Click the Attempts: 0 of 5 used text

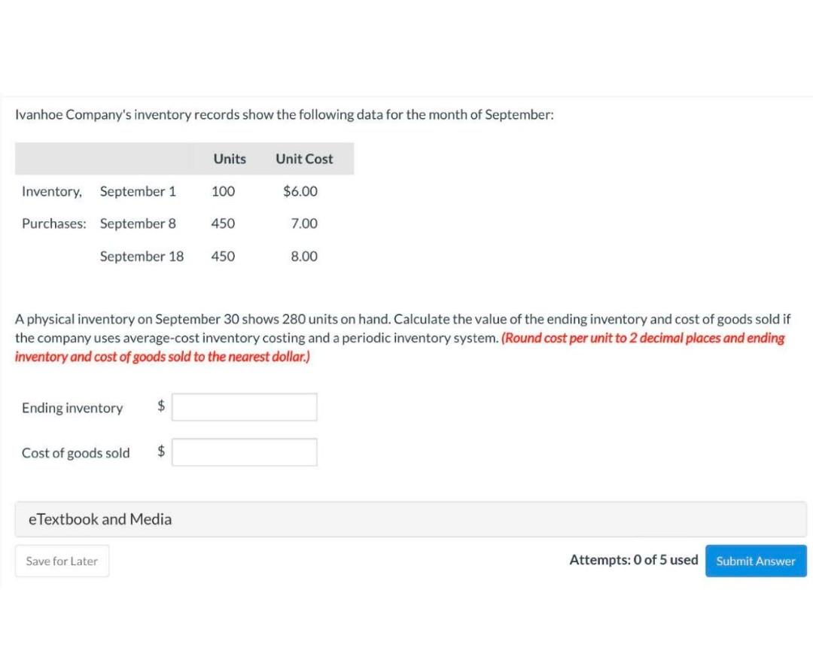634,560
